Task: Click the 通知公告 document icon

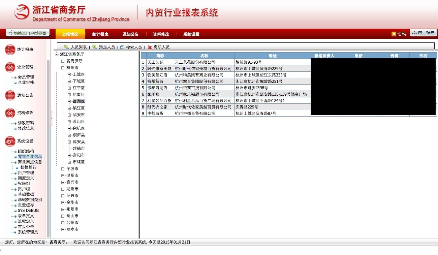Action: (x=10, y=95)
